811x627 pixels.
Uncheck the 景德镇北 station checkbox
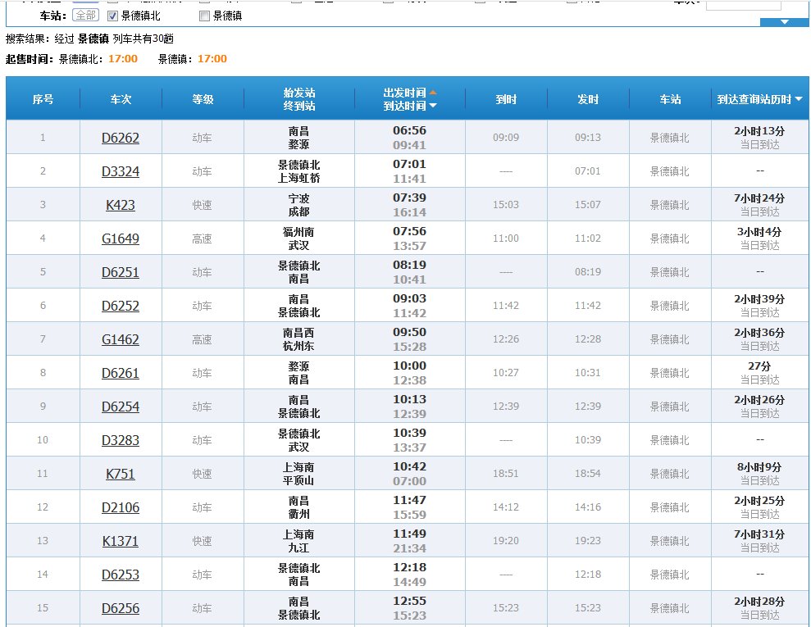pyautogui.click(x=113, y=16)
